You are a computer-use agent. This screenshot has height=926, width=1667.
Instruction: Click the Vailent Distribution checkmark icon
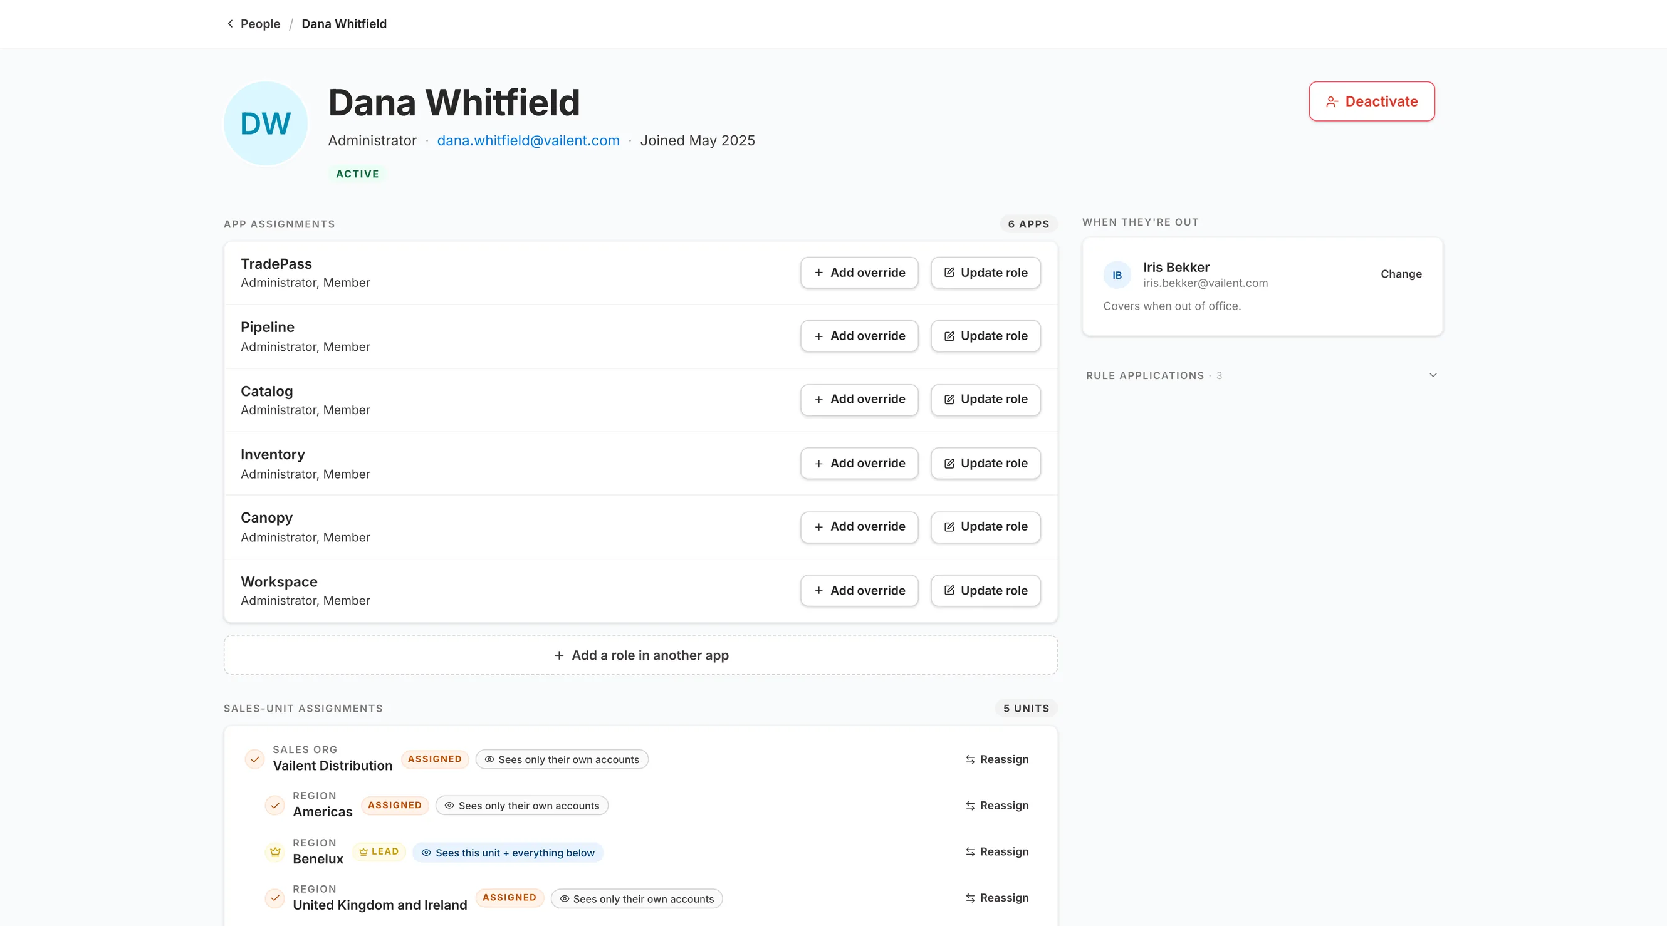tap(255, 759)
